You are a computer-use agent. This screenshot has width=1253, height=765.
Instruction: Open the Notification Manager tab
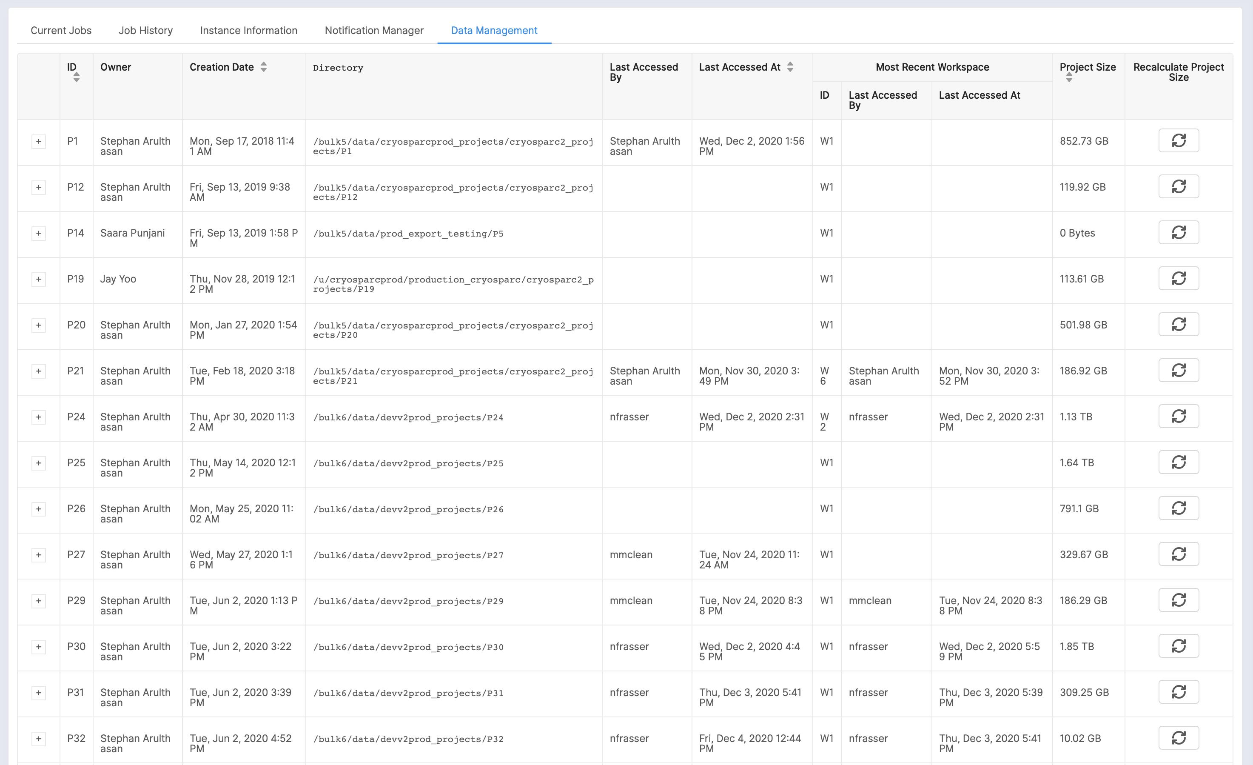click(x=374, y=31)
